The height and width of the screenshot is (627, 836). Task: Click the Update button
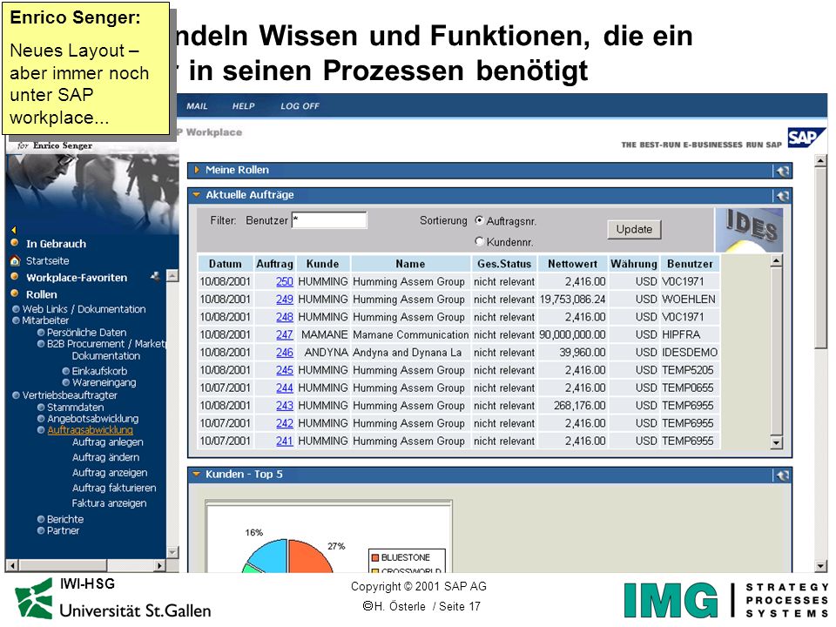634,229
